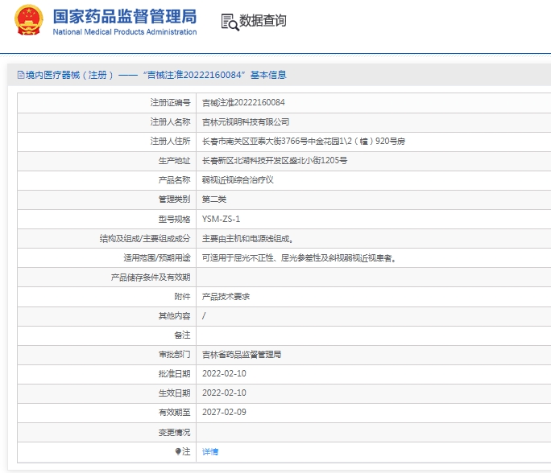Click the bulb icon beside 注
This screenshot has height=473, width=551.
[x=178, y=451]
